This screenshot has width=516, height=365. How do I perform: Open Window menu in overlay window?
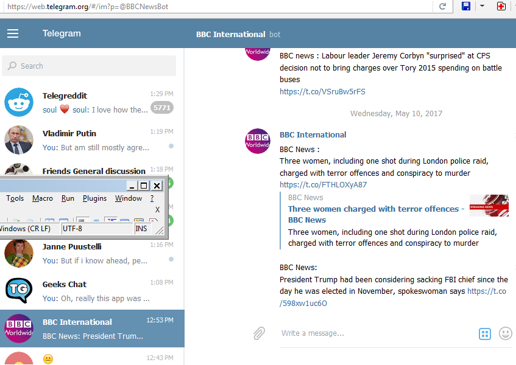click(129, 198)
